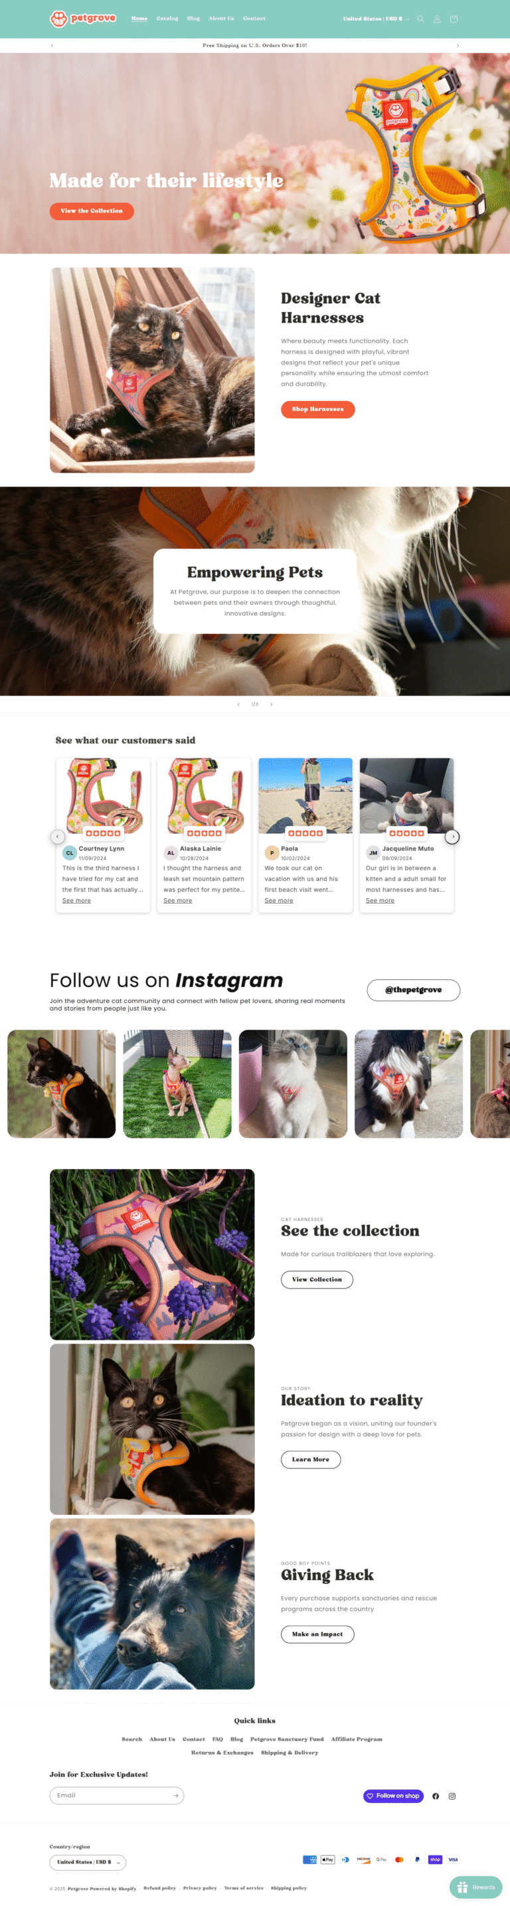Image resolution: width=510 pixels, height=1906 pixels.
Task: Open footer Country/region dropdown
Action: pos(88,1862)
